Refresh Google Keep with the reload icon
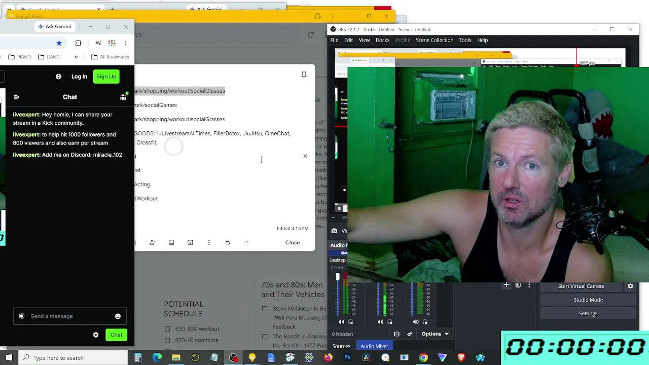Image resolution: width=649 pixels, height=365 pixels. 311,34
